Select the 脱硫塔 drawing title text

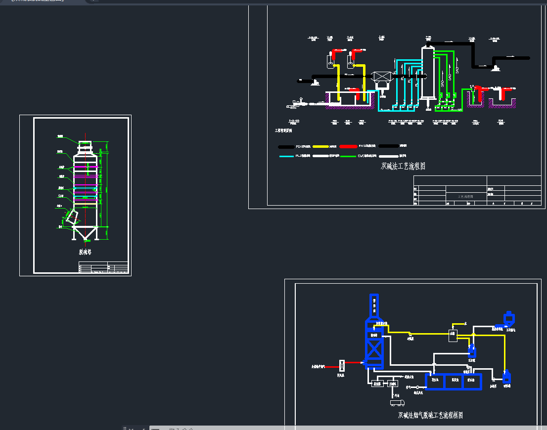[85, 252]
